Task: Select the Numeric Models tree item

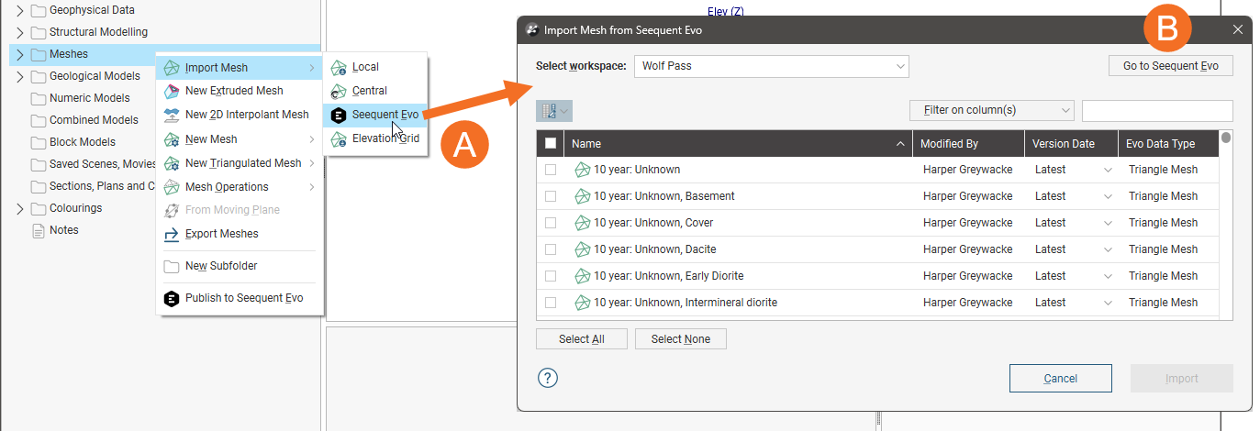Action: (90, 98)
